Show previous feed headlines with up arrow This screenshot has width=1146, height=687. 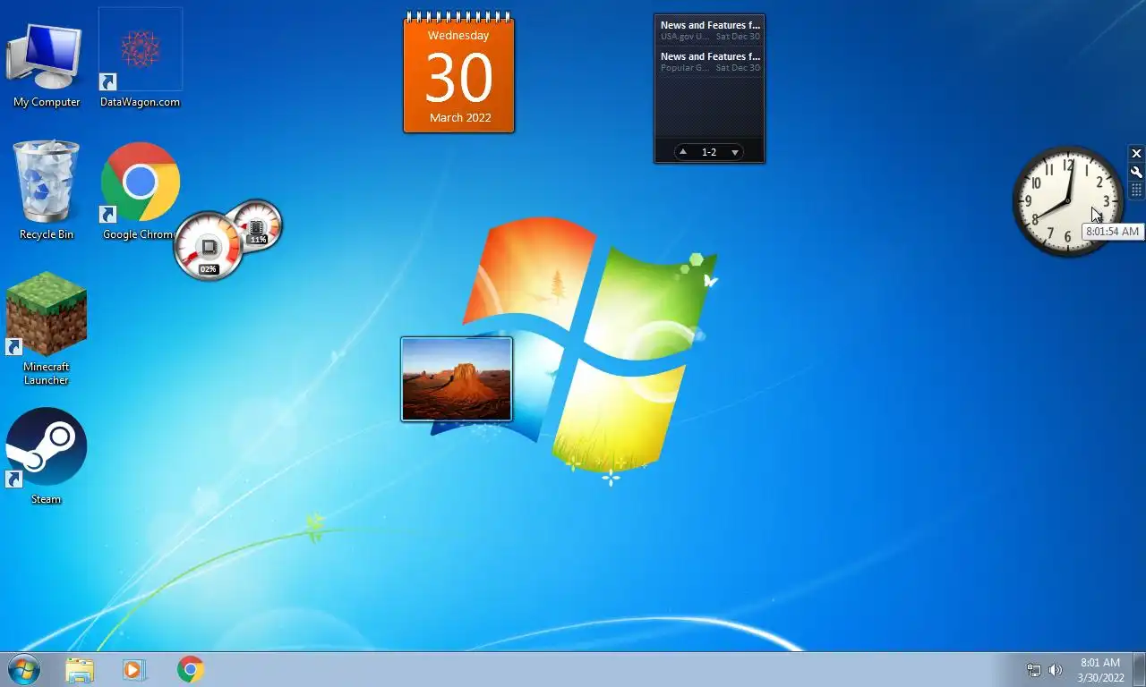tap(683, 152)
